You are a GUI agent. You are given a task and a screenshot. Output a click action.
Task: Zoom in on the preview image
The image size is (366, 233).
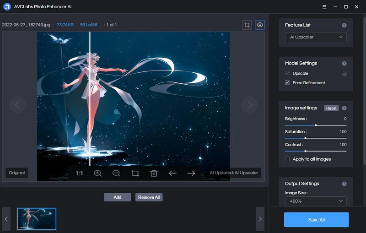pyautogui.click(x=97, y=173)
